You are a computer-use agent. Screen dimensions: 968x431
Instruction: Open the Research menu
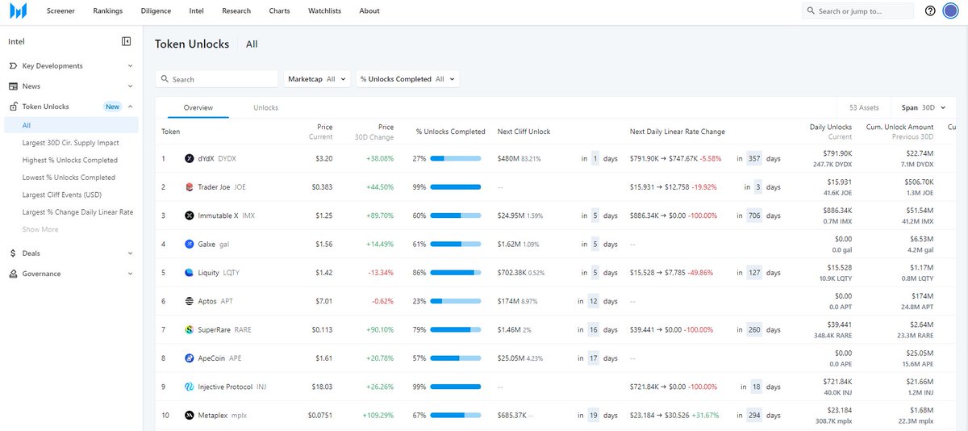236,11
